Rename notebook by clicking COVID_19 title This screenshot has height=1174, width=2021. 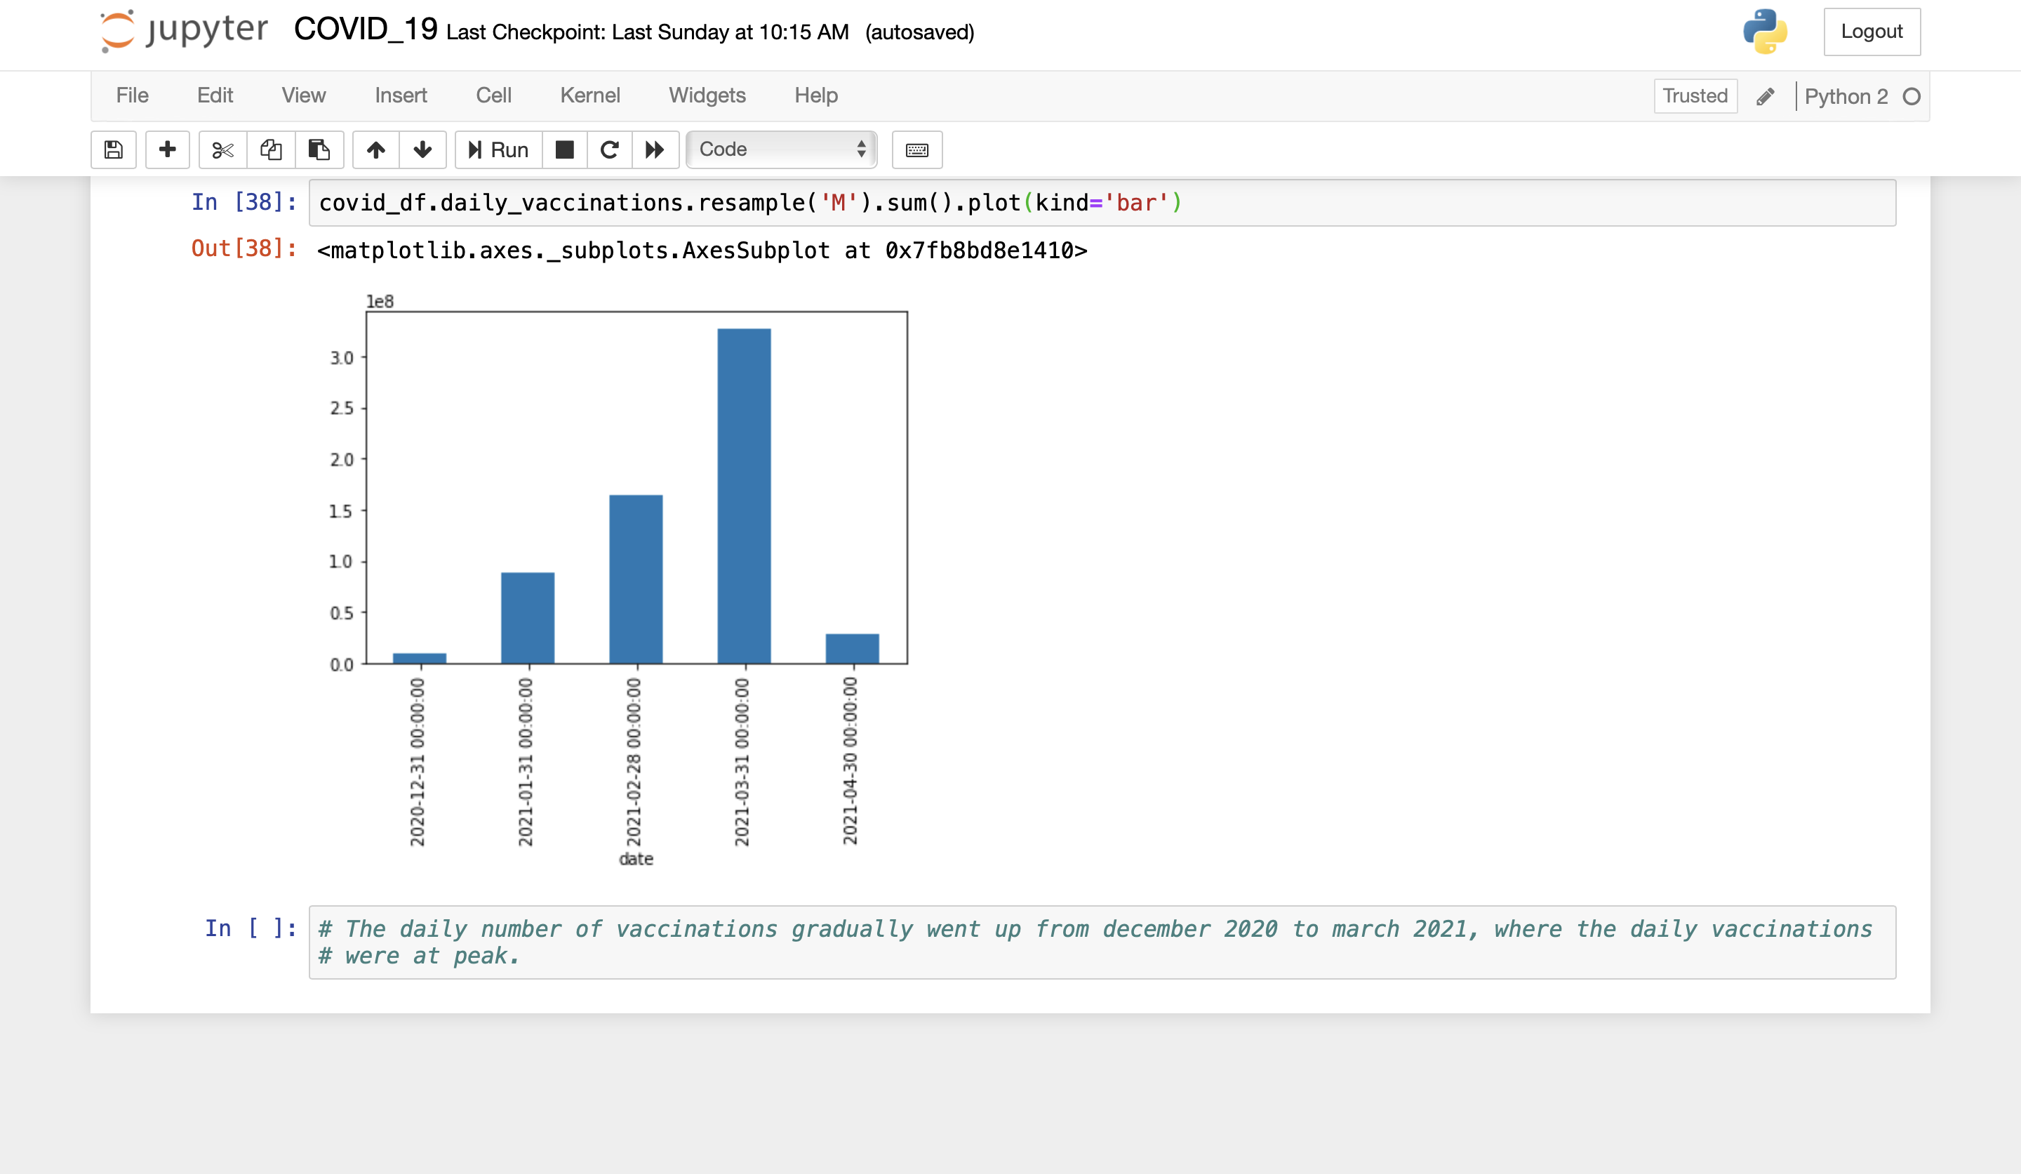[x=366, y=29]
